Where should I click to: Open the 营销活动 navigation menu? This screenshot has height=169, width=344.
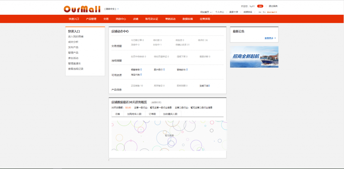(x=170, y=19)
